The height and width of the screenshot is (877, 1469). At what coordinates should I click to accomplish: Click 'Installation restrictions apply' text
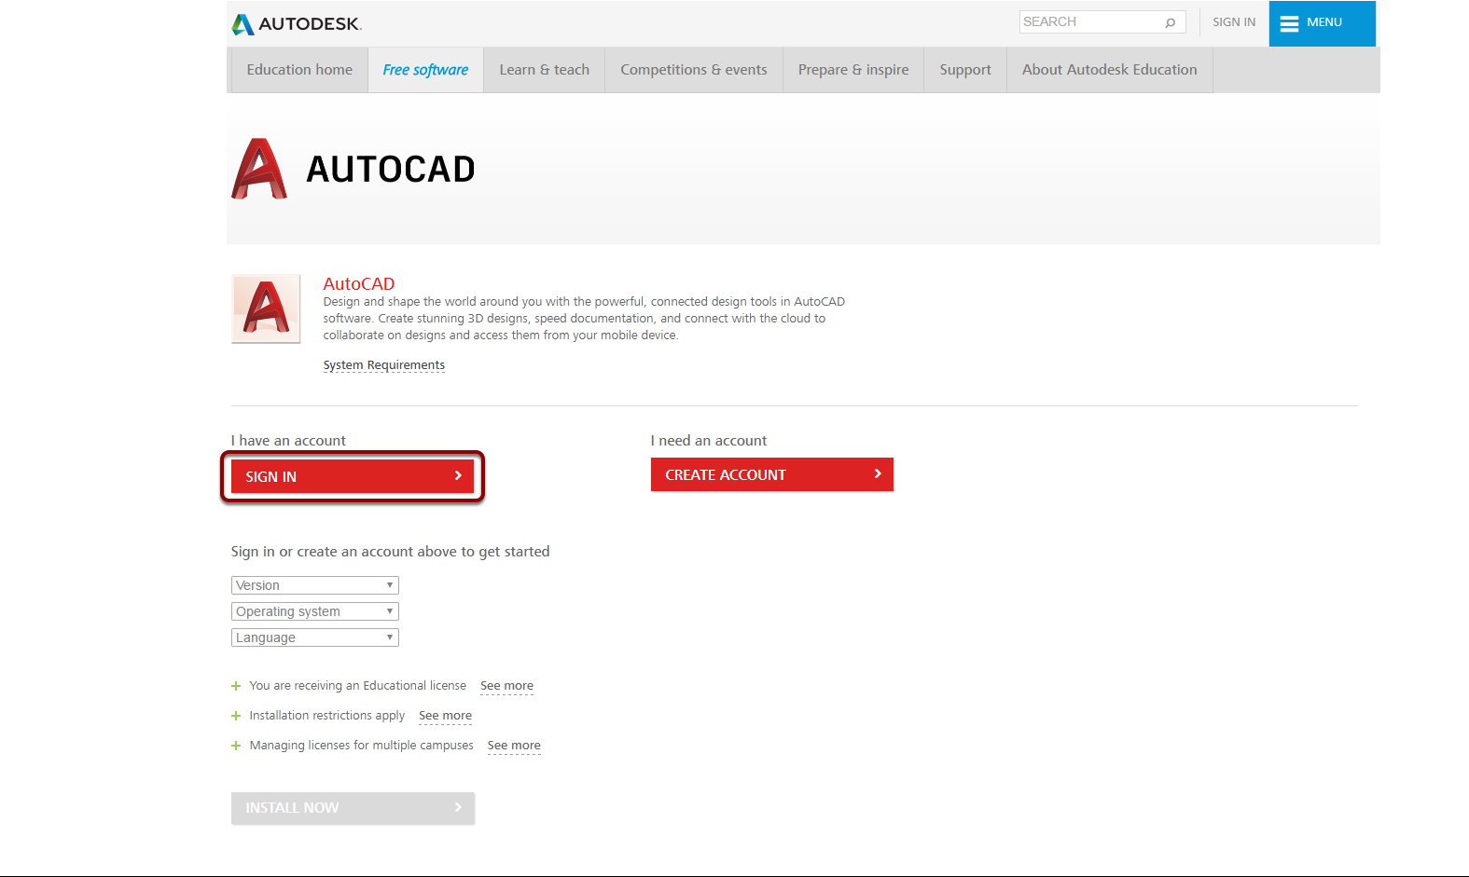point(327,716)
